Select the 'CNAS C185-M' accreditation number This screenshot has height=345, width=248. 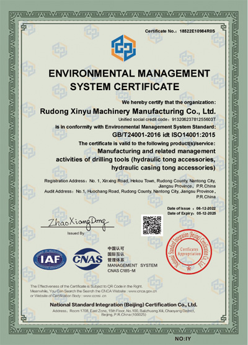click(x=122, y=271)
